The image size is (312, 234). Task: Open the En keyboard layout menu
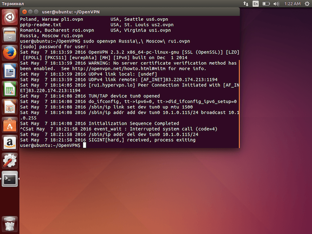click(x=255, y=4)
